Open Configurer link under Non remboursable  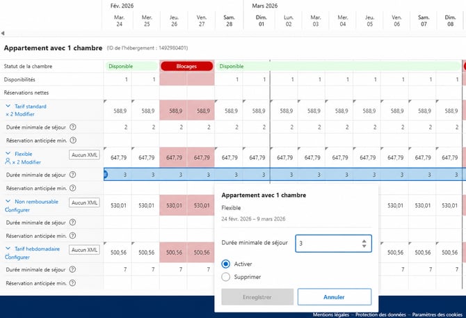click(17, 210)
